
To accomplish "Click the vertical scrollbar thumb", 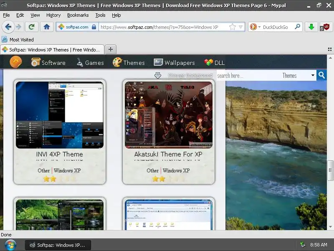I will tap(330, 170).
